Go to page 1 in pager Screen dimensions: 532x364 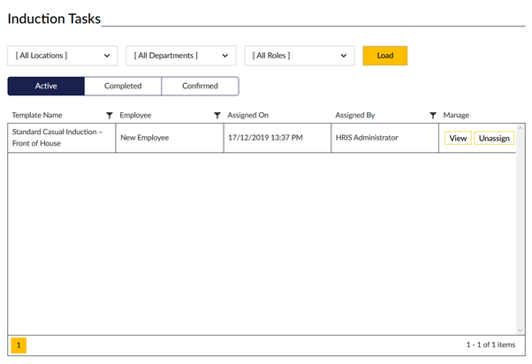(x=19, y=345)
